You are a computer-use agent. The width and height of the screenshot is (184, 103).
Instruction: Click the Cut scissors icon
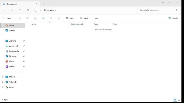20,18
